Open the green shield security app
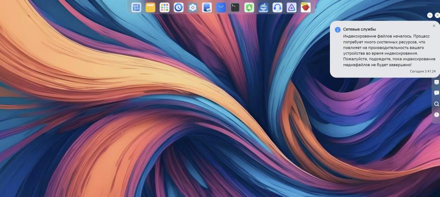 249,8
